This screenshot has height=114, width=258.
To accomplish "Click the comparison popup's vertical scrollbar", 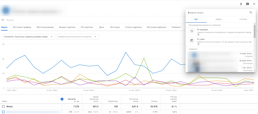I will point(254,31).
